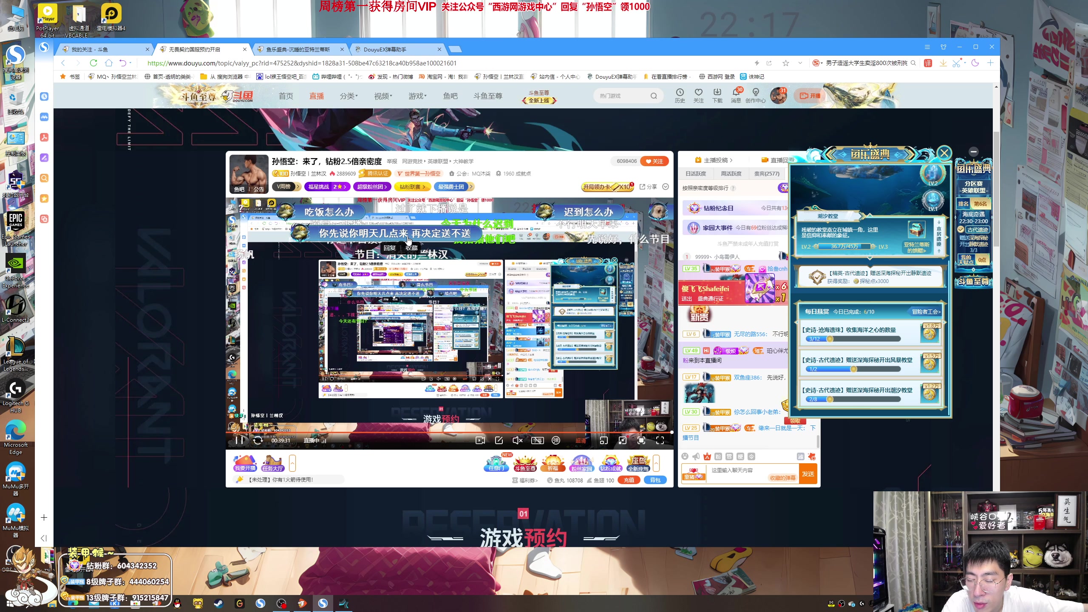This screenshot has width=1088, height=612.
Task: Click the question mark help icon beside 按照亲密度等级排行
Action: (733, 188)
